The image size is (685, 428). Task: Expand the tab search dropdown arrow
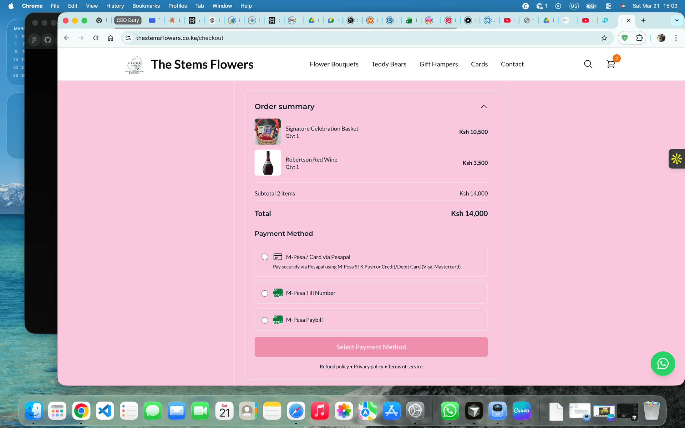(x=676, y=20)
